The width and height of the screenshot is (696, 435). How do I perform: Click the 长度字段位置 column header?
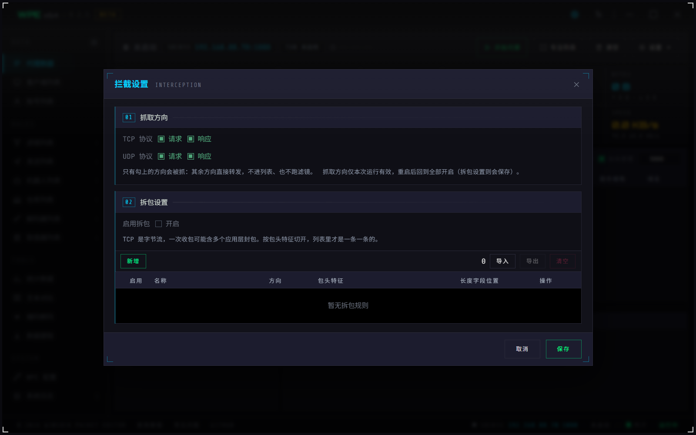tap(479, 281)
